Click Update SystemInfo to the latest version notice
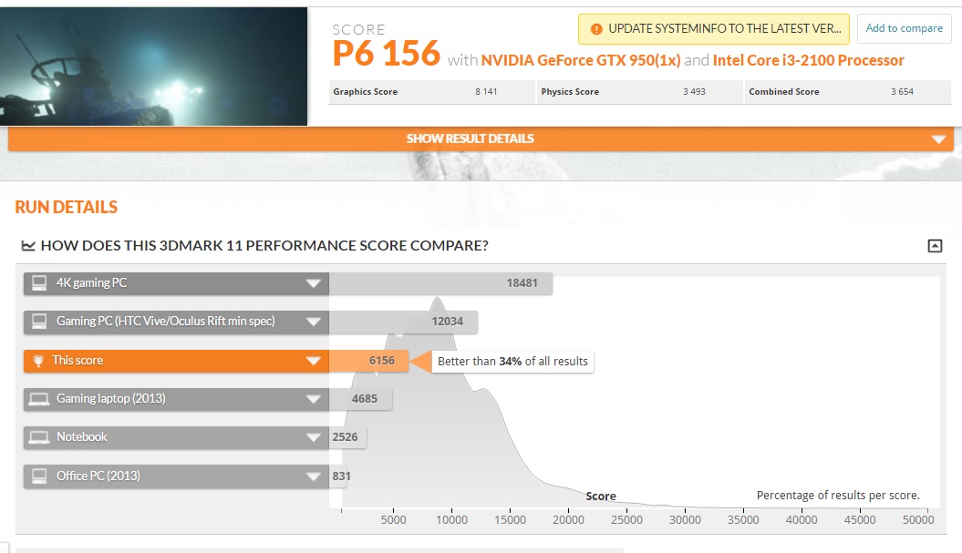962x553 pixels. click(714, 29)
